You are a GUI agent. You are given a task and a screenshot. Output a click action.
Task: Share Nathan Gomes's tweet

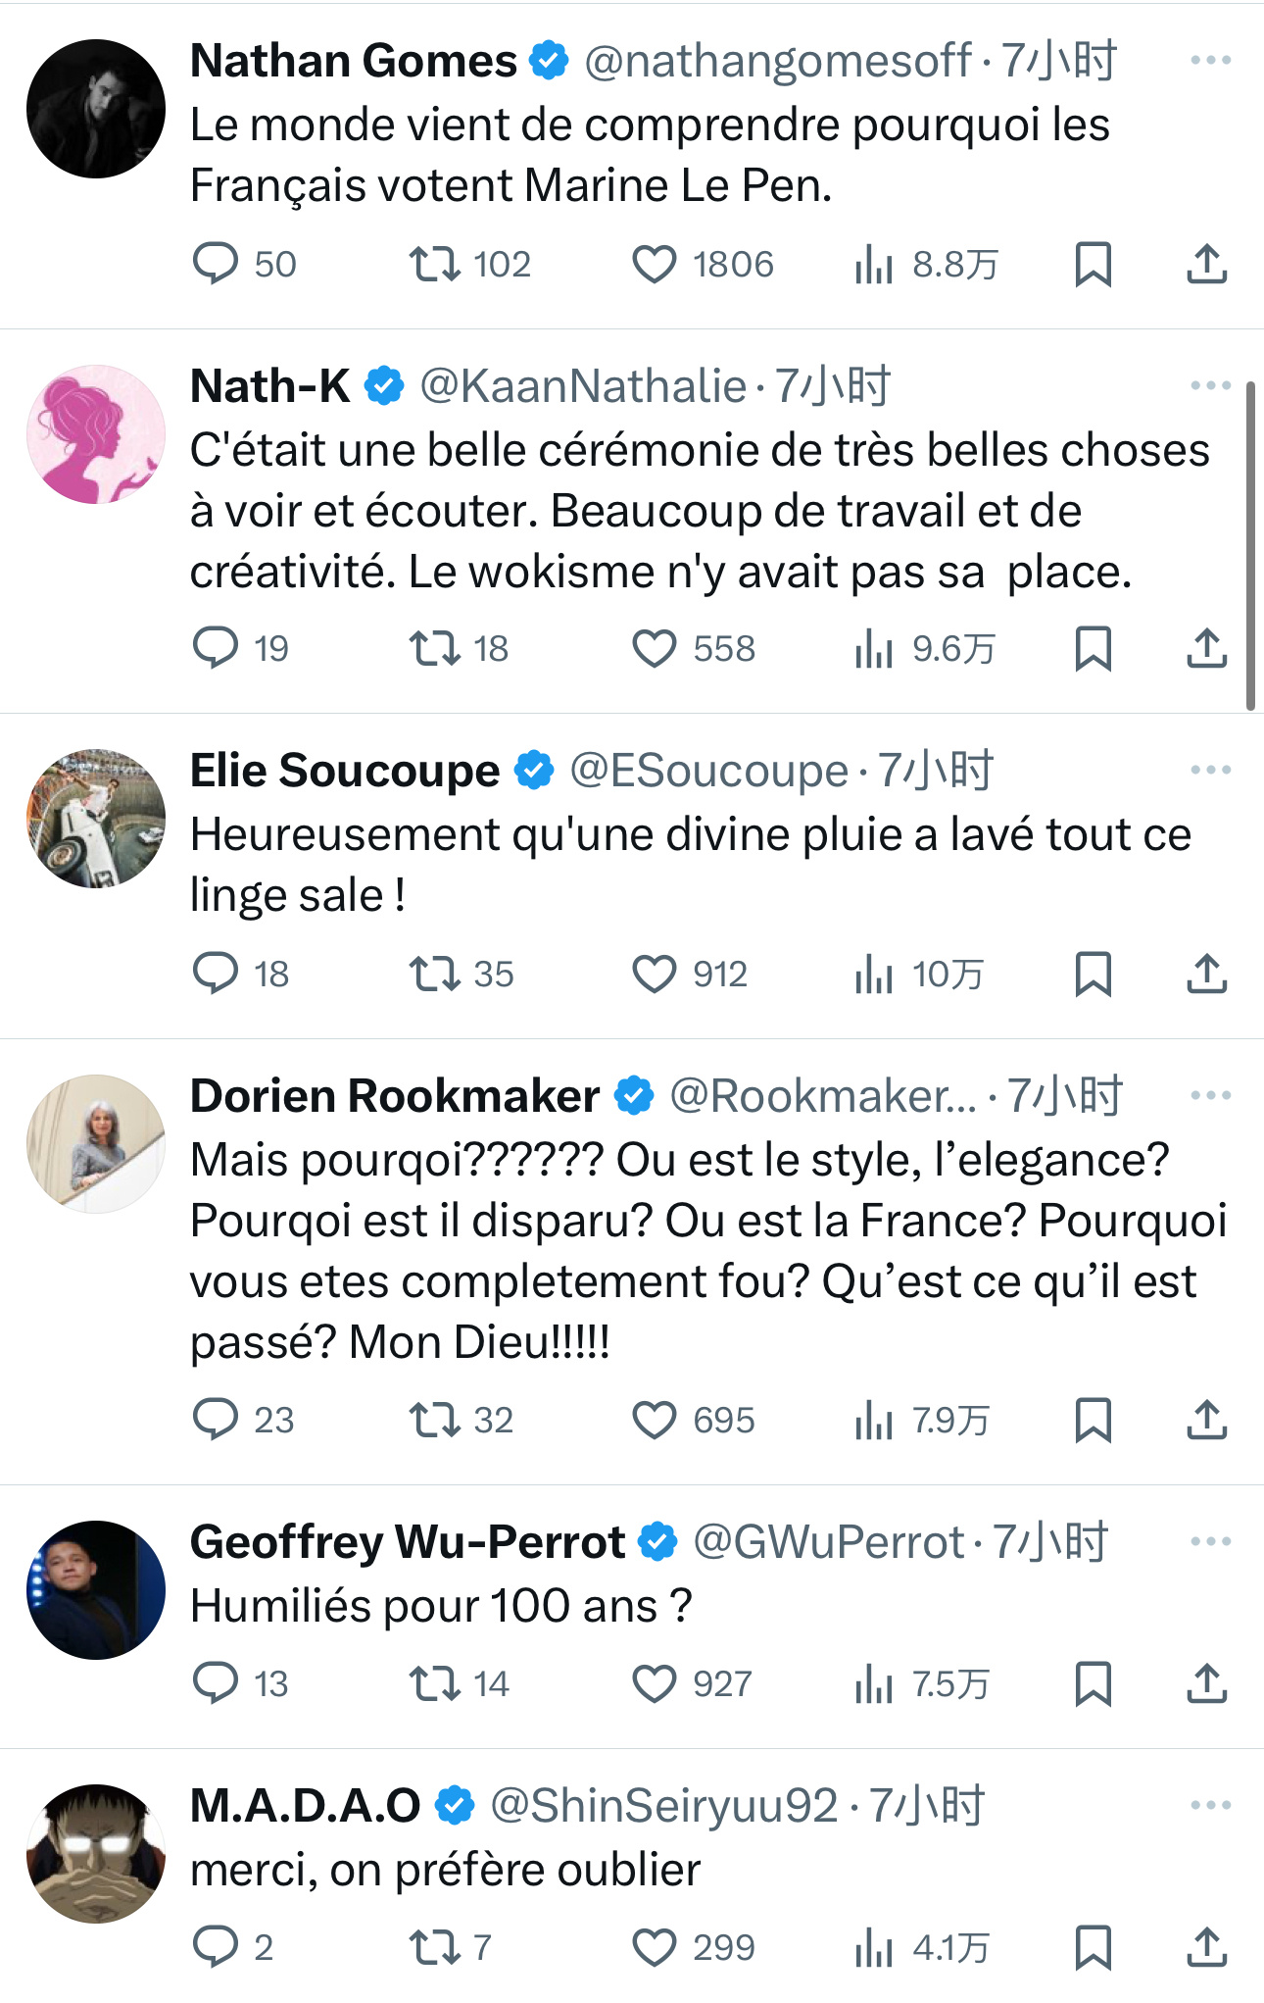[x=1206, y=264]
